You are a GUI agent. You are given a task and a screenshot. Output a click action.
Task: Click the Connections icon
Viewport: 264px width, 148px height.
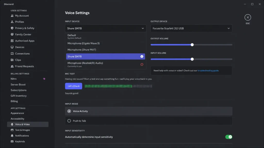tap(12, 53)
